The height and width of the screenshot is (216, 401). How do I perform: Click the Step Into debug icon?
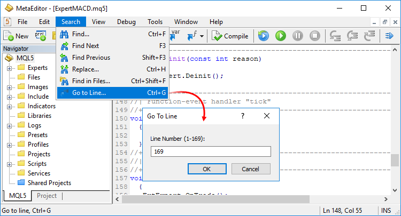coord(335,36)
